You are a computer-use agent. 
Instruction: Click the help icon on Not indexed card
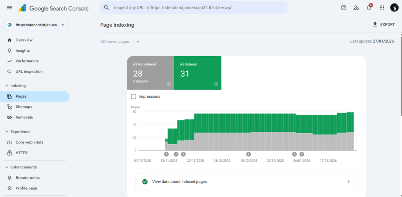click(168, 84)
